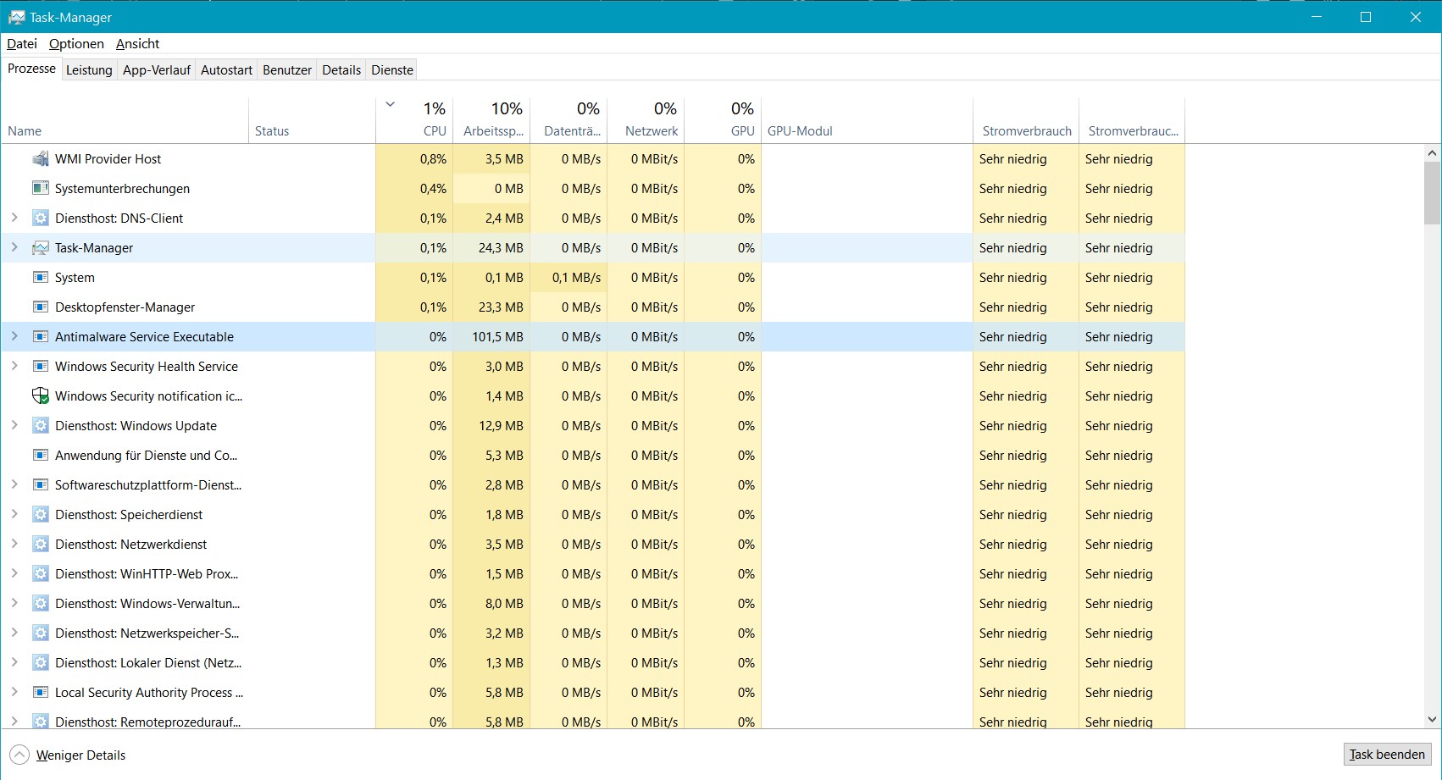Click the Anwendung für Dienste und Co... icon
The height and width of the screenshot is (780, 1442).
pos(40,455)
